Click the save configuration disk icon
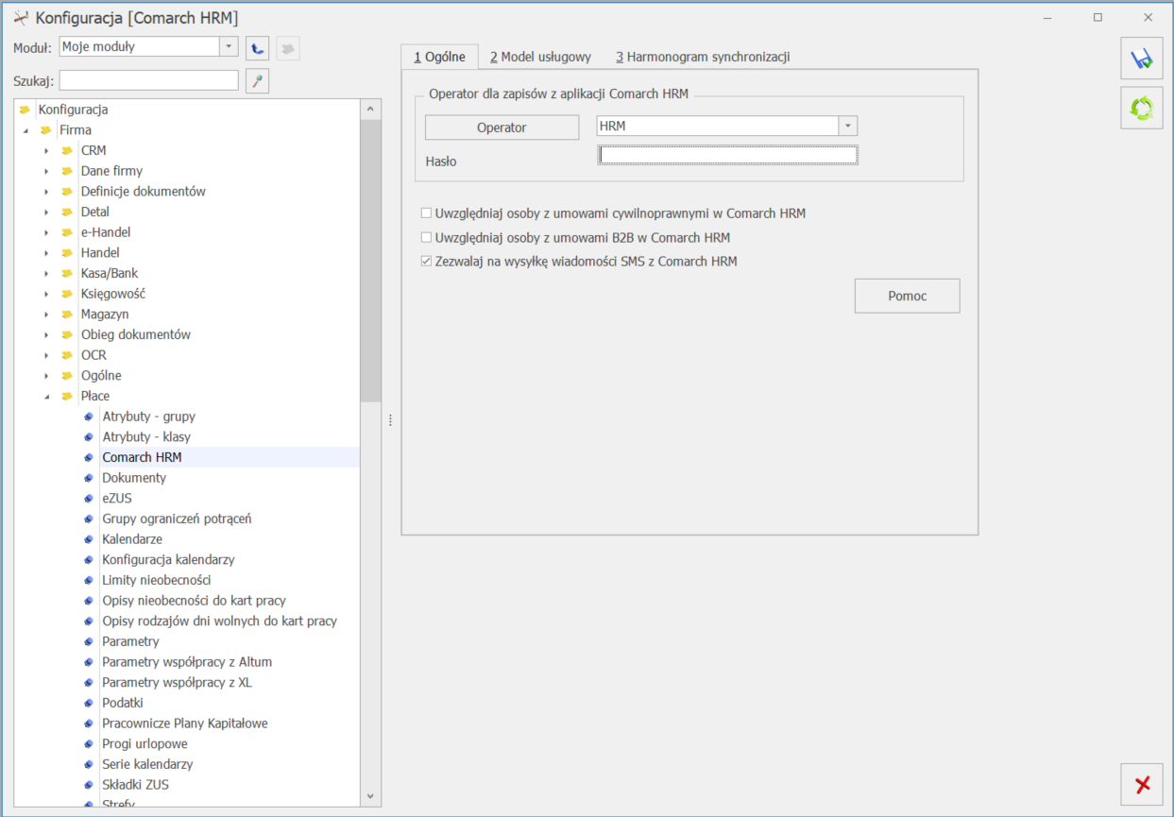The width and height of the screenshot is (1174, 817). (x=1141, y=59)
